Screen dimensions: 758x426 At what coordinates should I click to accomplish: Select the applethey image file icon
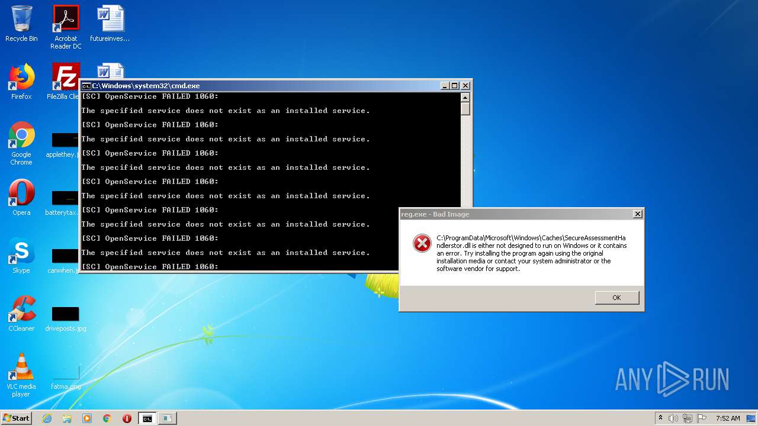click(63, 146)
